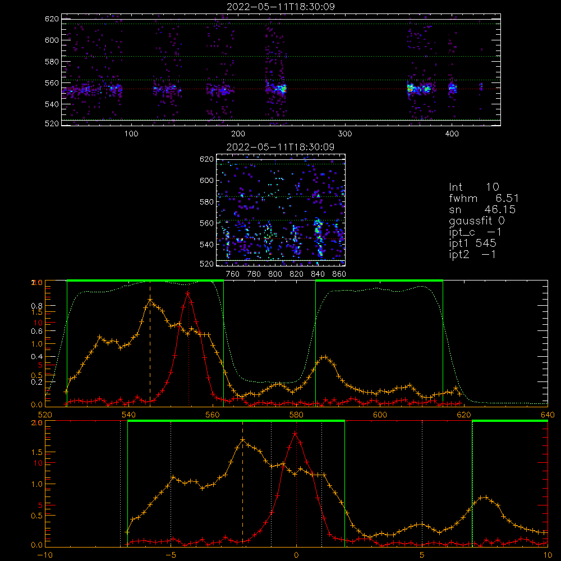
Task: Click the 'ipt2 -1' label
Action: [x=472, y=254]
